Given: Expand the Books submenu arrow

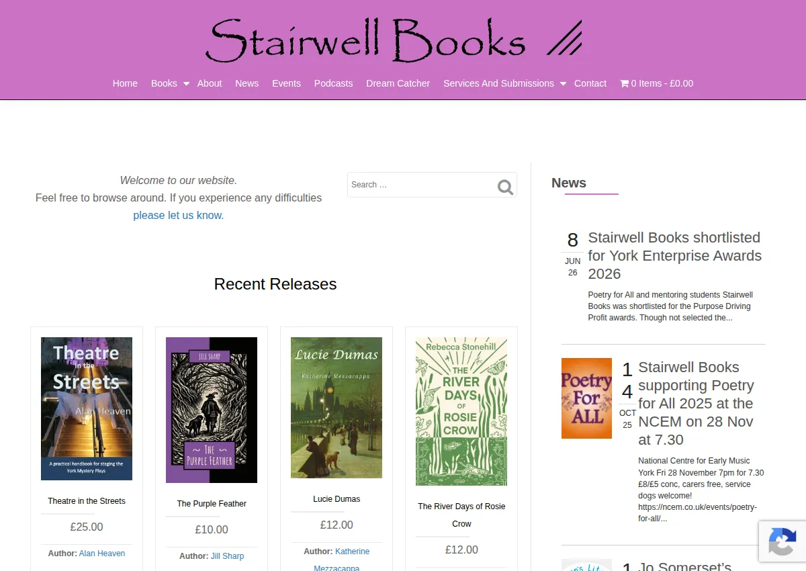Looking at the screenshot, I should (187, 84).
